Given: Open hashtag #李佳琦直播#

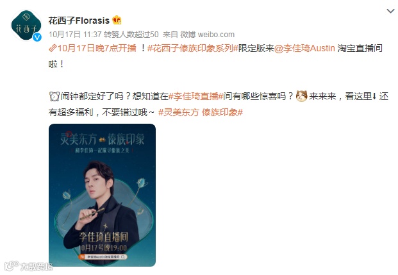Looking at the screenshot, I should coord(195,96).
